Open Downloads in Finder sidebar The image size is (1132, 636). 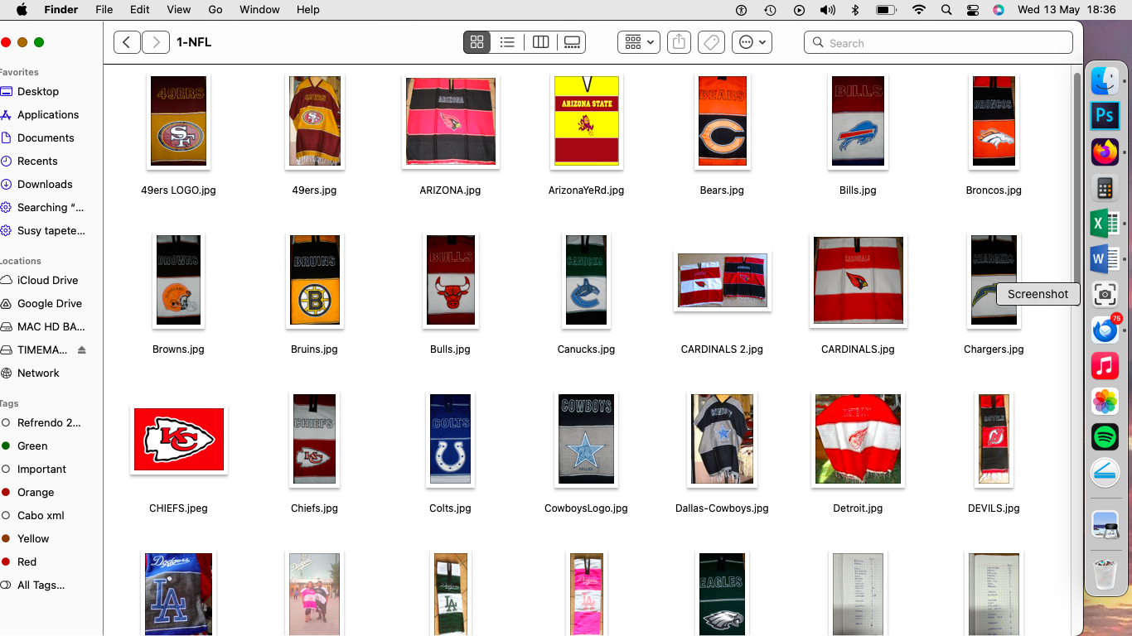(43, 184)
